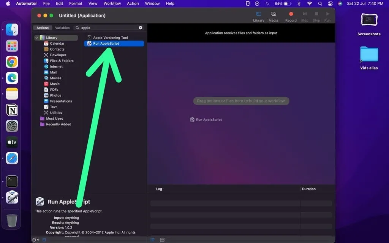389x243 pixels.
Task: Open Safari from the Dock
Action: (12, 158)
